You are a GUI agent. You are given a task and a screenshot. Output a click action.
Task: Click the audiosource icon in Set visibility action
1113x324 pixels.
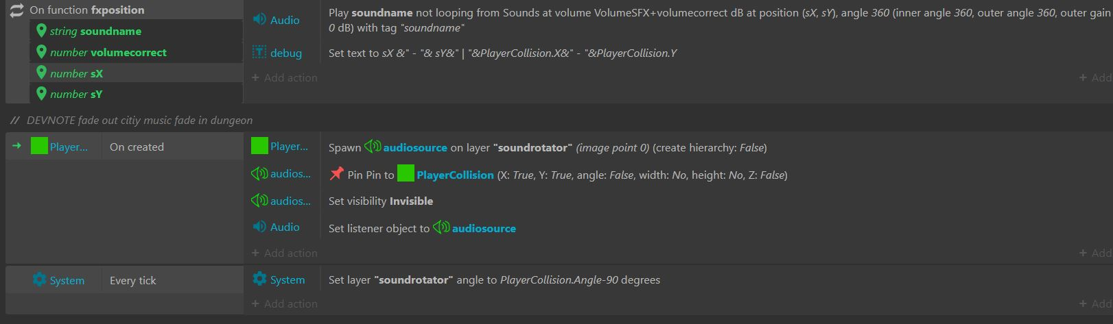pos(259,201)
